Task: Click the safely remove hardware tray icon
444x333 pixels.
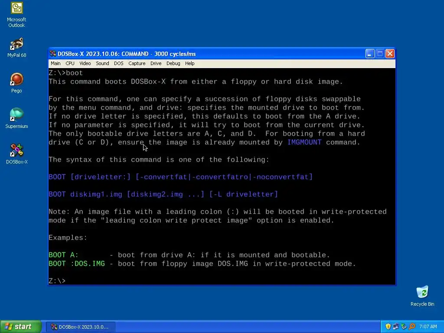Action: tap(404, 326)
